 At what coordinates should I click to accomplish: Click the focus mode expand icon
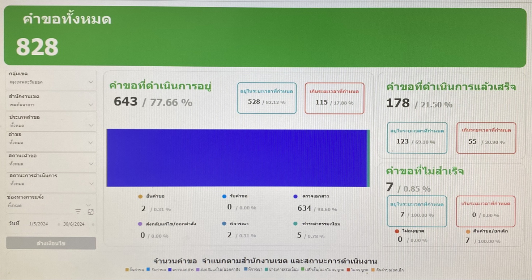[90, 212]
